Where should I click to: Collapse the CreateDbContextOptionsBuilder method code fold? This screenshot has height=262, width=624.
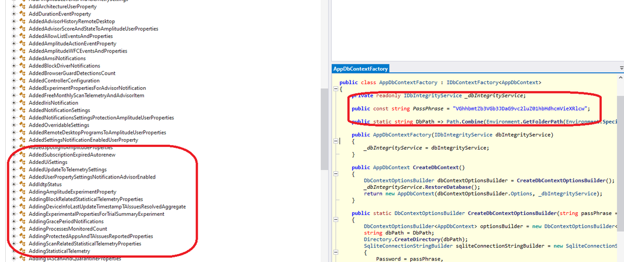335,219
